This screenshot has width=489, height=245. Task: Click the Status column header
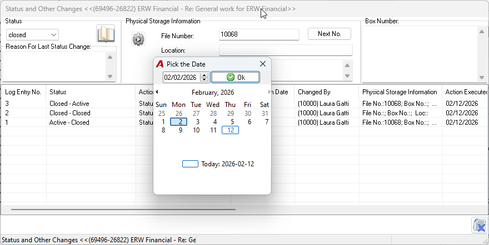tap(91, 92)
